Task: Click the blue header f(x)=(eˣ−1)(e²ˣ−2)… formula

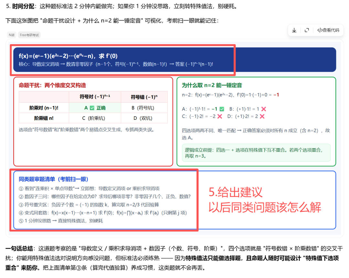Action: click(68, 56)
